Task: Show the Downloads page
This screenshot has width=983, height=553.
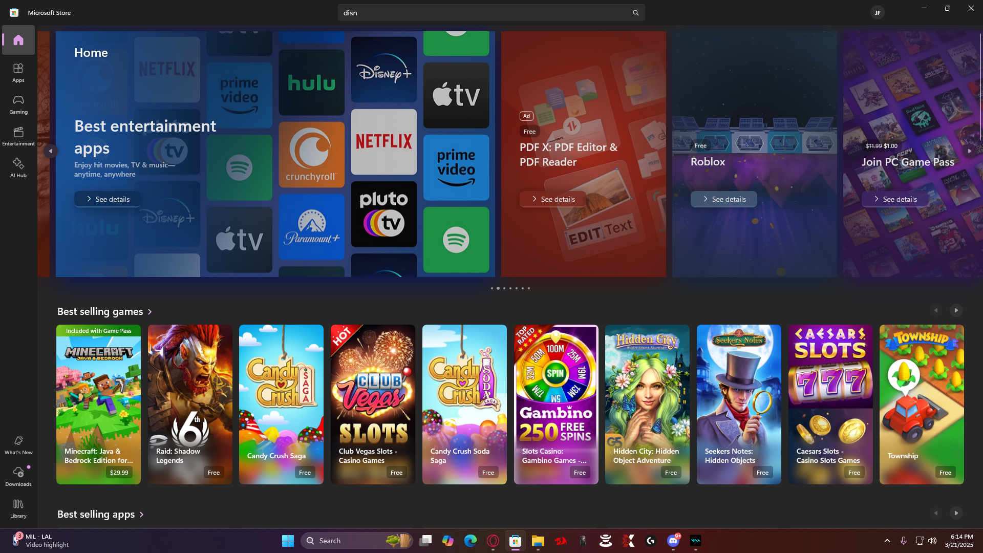Action: point(18,476)
